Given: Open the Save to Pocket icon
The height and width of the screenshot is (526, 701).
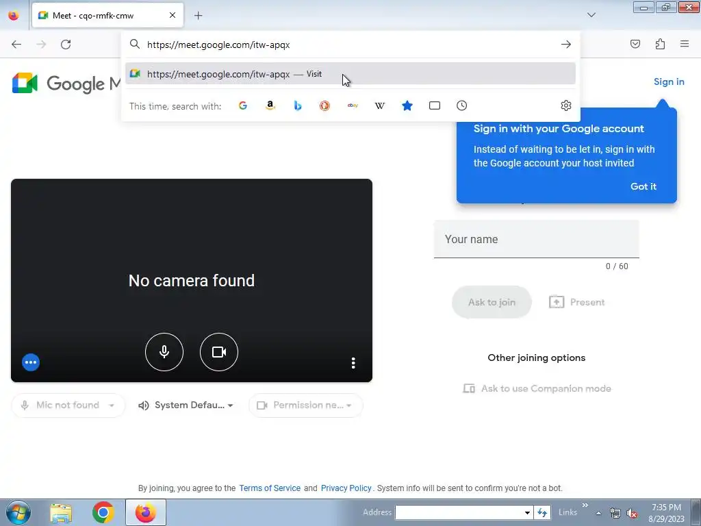Looking at the screenshot, I should click(x=635, y=44).
